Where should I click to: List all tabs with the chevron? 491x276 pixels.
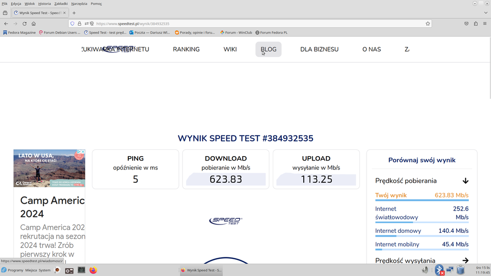[x=486, y=13]
